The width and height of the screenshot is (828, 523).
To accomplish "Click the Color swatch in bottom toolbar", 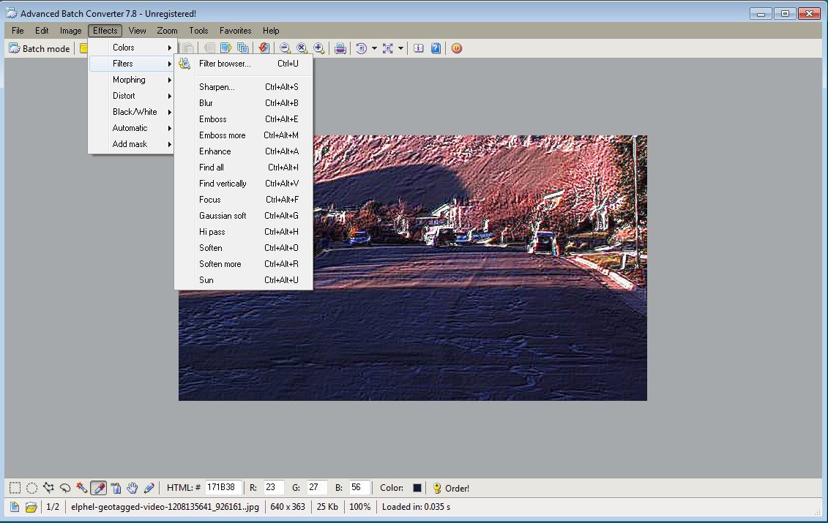I will pos(417,487).
